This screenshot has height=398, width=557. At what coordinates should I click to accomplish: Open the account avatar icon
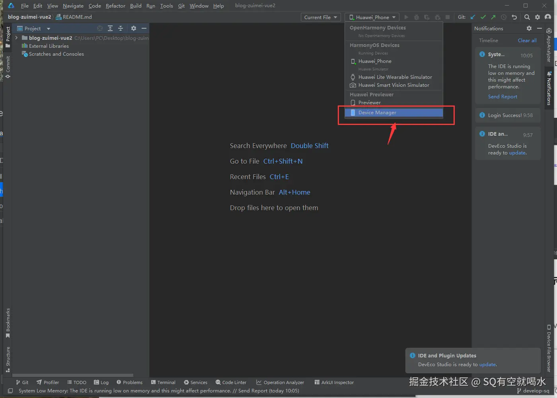548,17
